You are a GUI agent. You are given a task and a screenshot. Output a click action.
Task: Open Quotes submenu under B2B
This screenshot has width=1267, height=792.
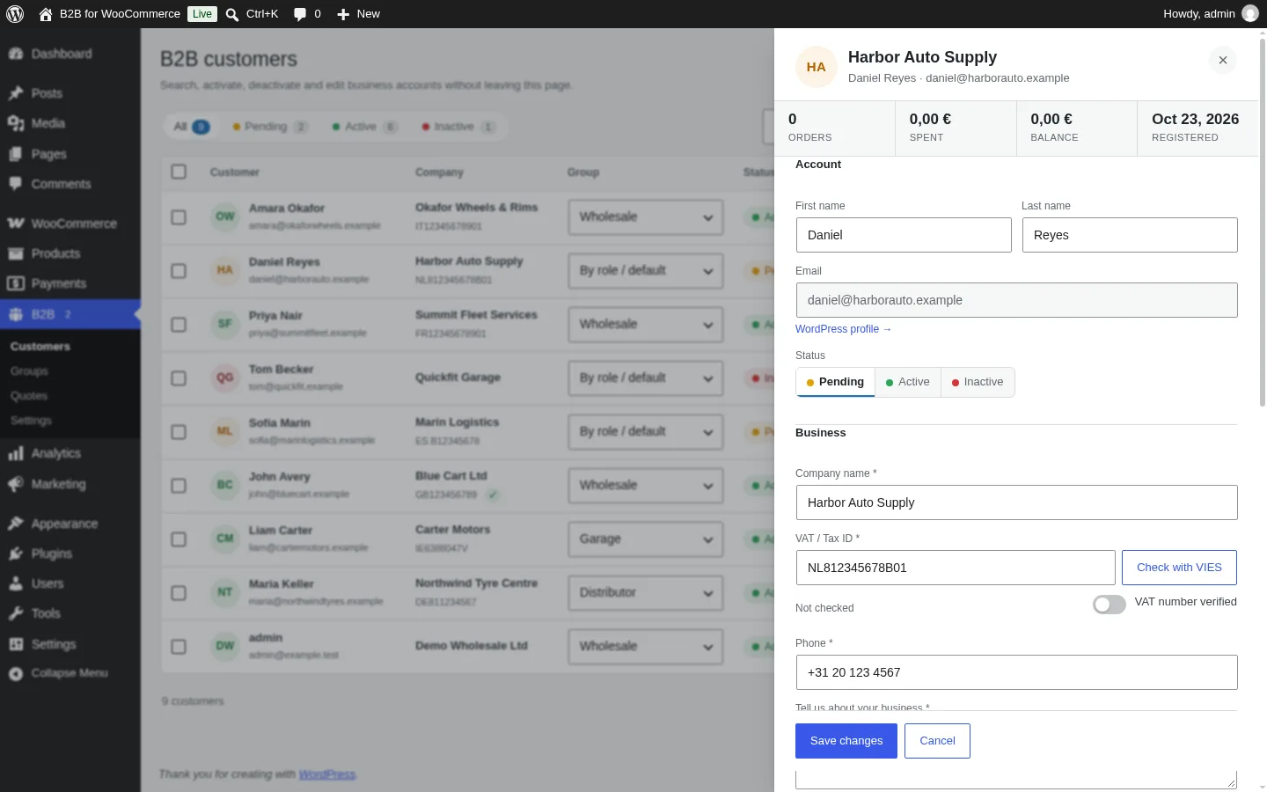[29, 396]
